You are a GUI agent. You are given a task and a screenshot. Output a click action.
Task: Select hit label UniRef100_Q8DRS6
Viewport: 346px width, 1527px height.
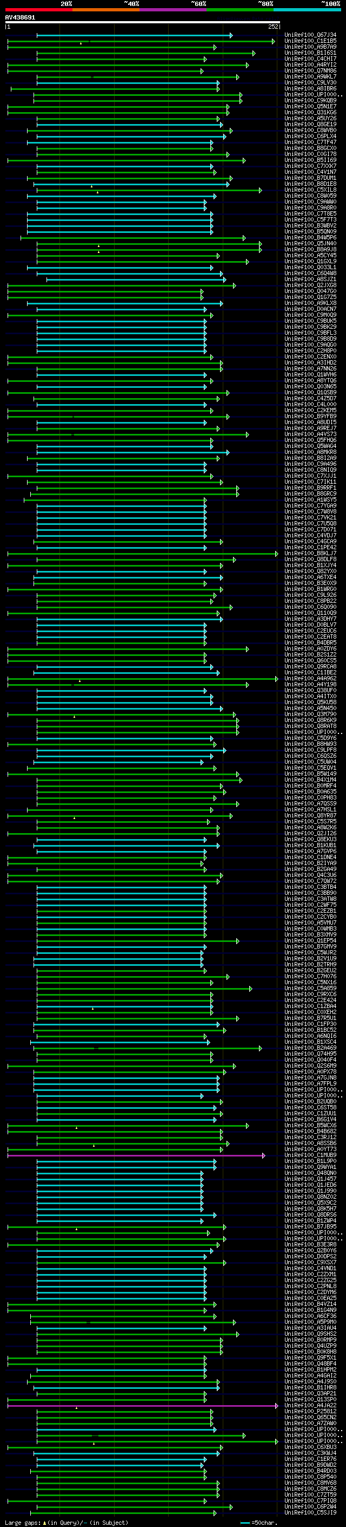pyautogui.click(x=310, y=1215)
